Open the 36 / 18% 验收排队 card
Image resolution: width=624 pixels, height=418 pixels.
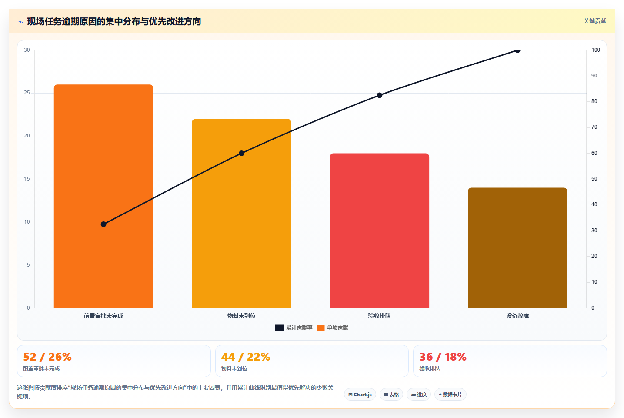tap(510, 361)
